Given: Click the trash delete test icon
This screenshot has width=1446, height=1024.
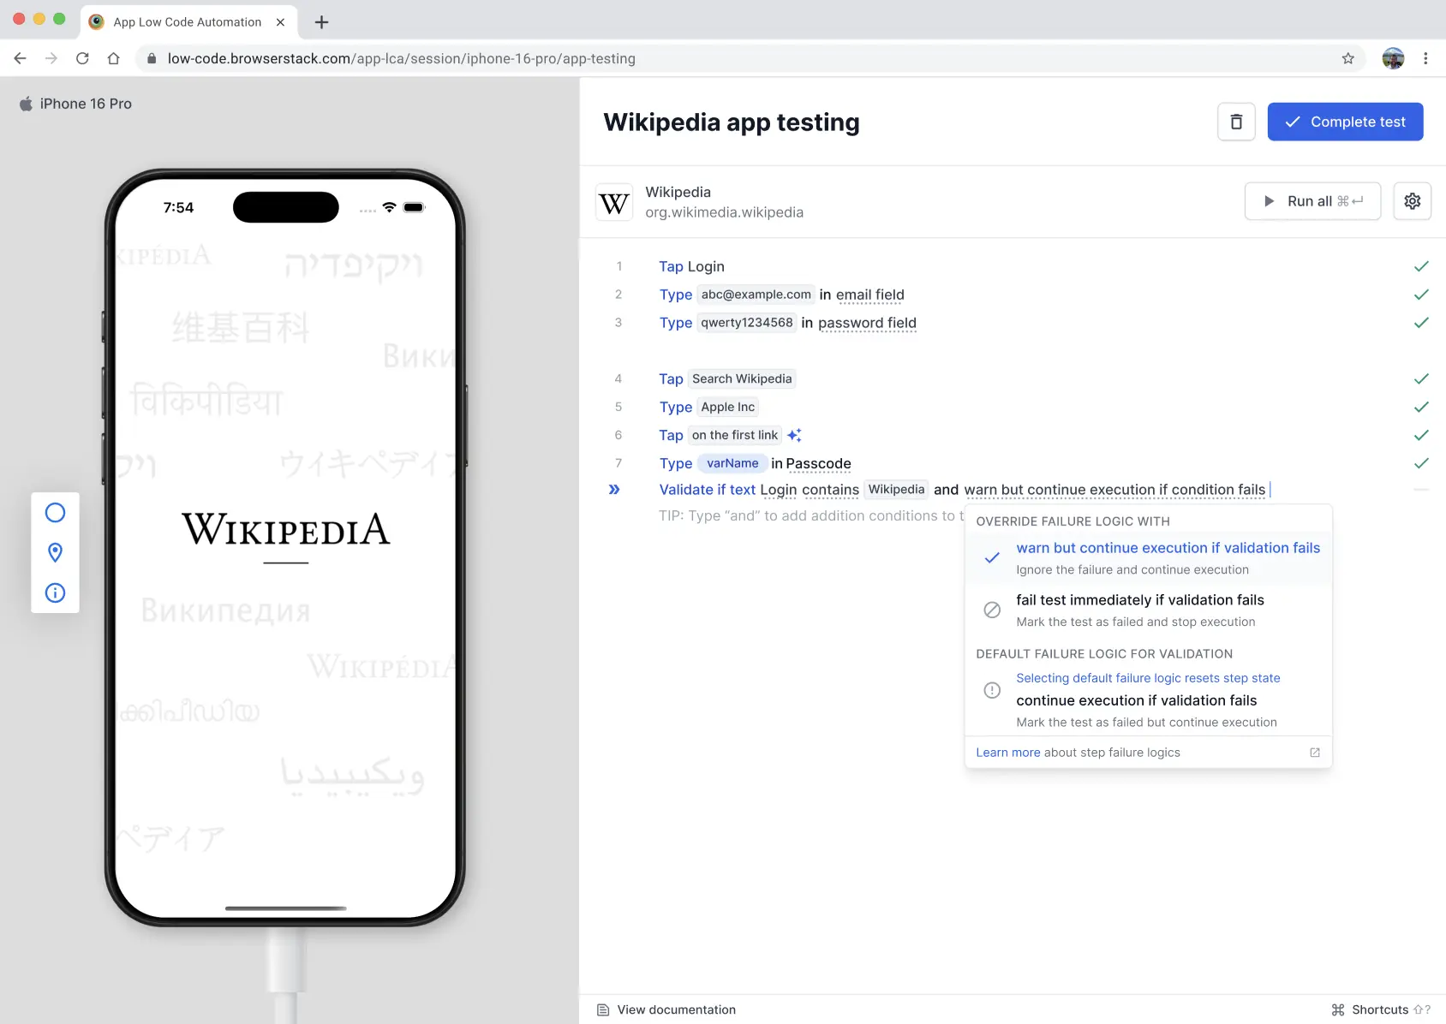Looking at the screenshot, I should [1236, 122].
